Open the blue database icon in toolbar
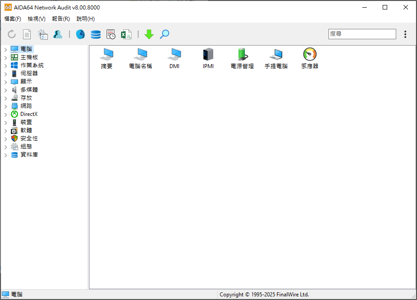The width and height of the screenshot is (417, 300). pyautogui.click(x=96, y=34)
